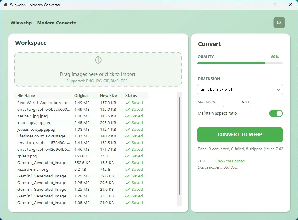
Task: Open the Check for updates link
Action: click(x=230, y=161)
